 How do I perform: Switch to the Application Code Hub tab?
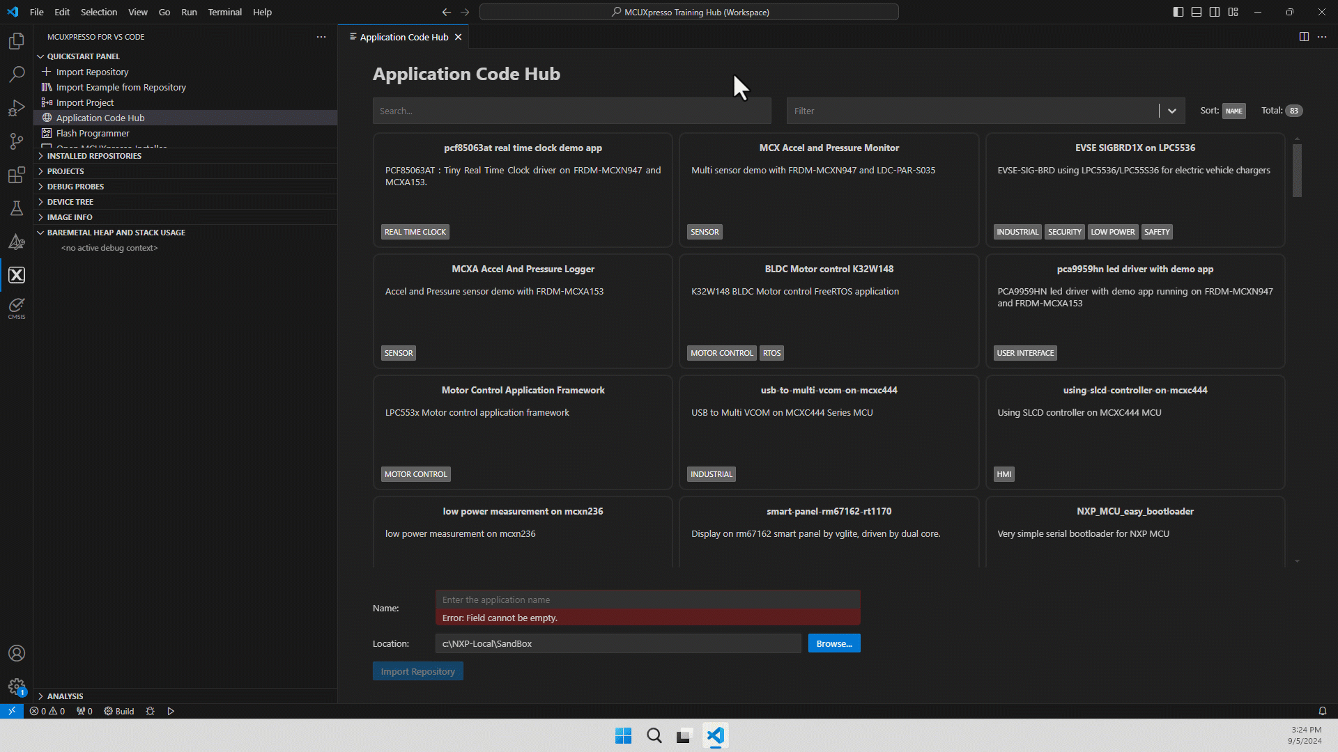click(x=403, y=37)
